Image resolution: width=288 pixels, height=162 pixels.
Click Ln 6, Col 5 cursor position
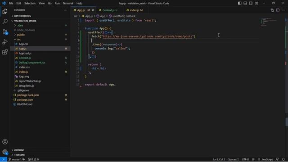(219, 159)
